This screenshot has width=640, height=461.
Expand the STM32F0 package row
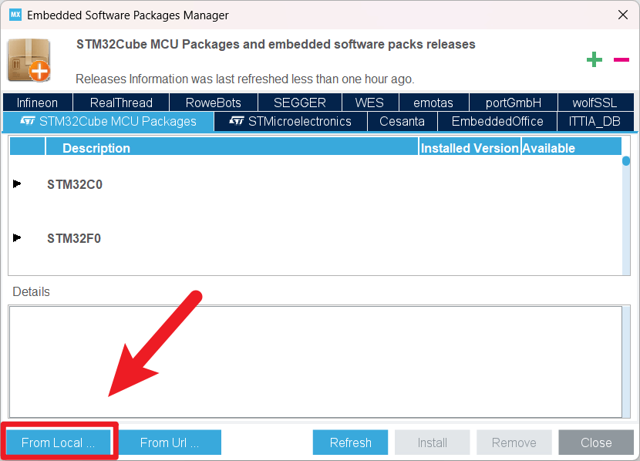click(x=17, y=237)
